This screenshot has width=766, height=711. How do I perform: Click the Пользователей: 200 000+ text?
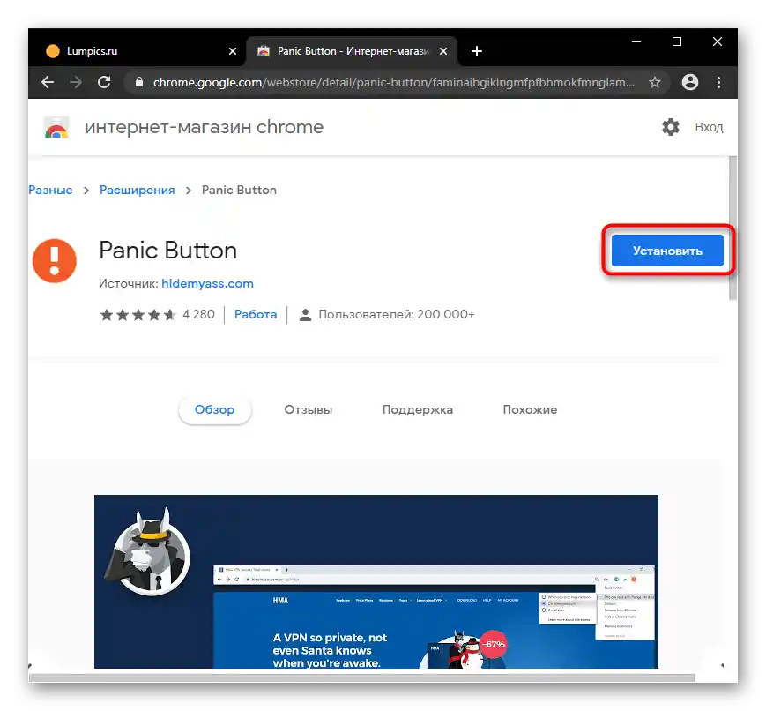(397, 314)
